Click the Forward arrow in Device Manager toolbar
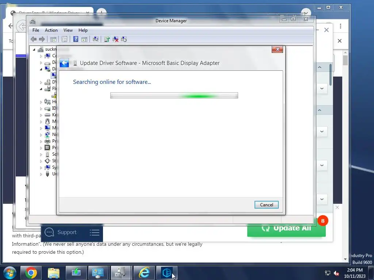The height and width of the screenshot is (280, 374). coord(42,39)
